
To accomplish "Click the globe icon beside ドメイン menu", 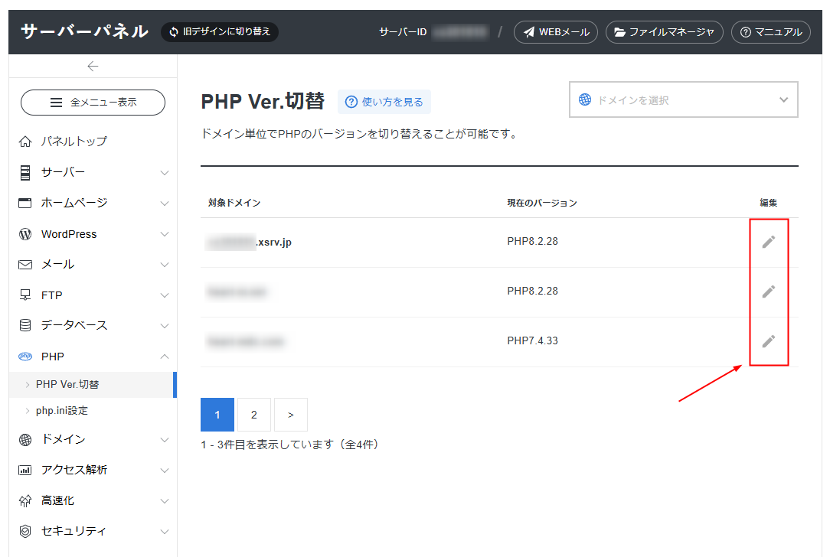I will [25, 440].
